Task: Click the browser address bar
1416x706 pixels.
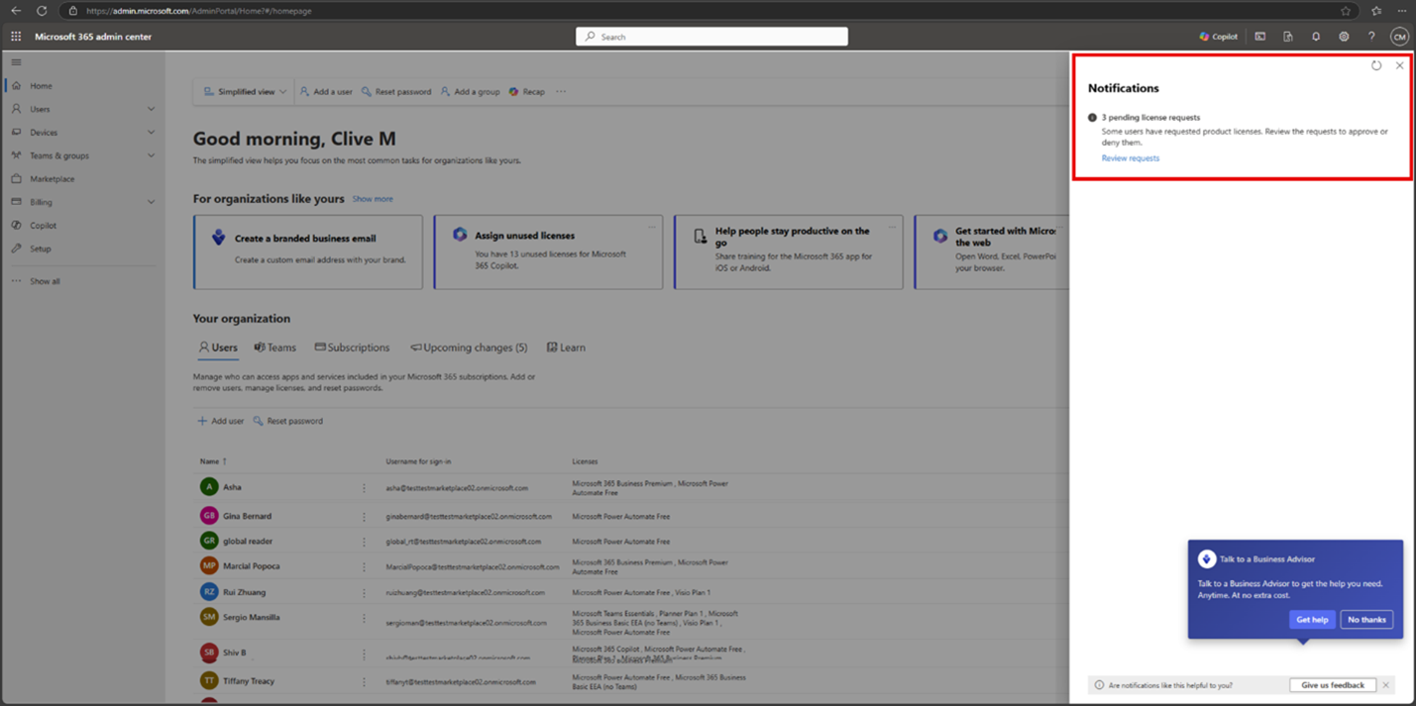Action: 708,11
